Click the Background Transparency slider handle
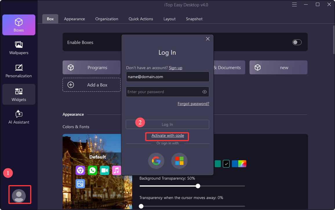Viewport: 335px width, 210px height. 198,186
